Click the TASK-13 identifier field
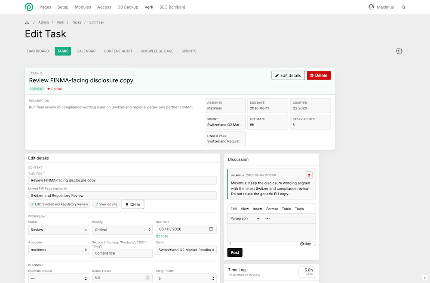Image resolution: width=430 pixels, height=283 pixels. tap(81, 73)
